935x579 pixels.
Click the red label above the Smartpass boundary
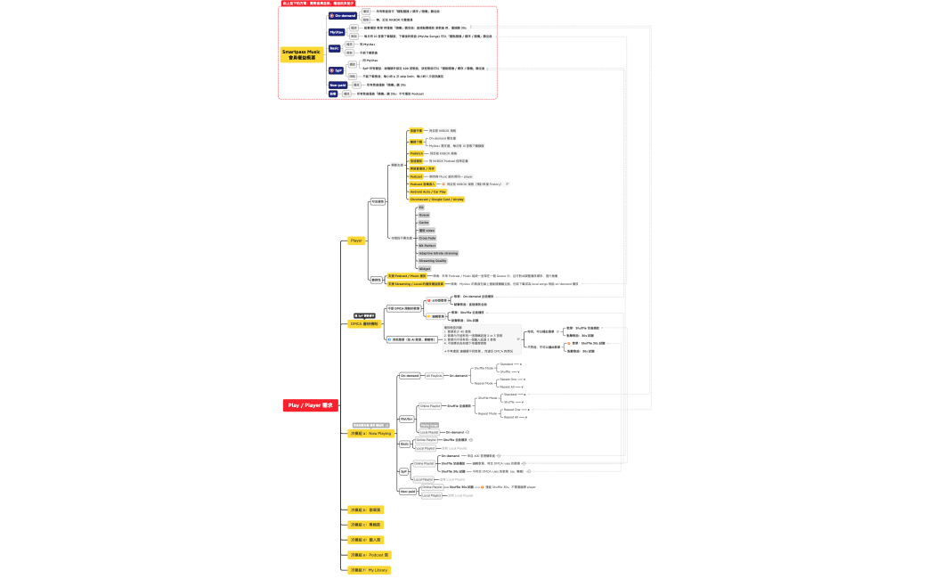318,4
